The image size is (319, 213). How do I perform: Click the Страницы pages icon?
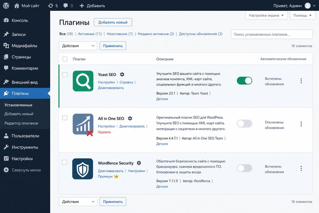click(x=6, y=57)
